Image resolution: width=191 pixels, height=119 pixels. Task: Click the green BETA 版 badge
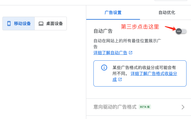click(145, 107)
